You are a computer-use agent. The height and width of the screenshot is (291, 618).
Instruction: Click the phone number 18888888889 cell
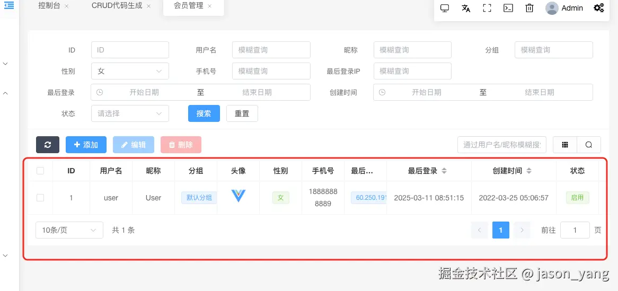(x=323, y=198)
